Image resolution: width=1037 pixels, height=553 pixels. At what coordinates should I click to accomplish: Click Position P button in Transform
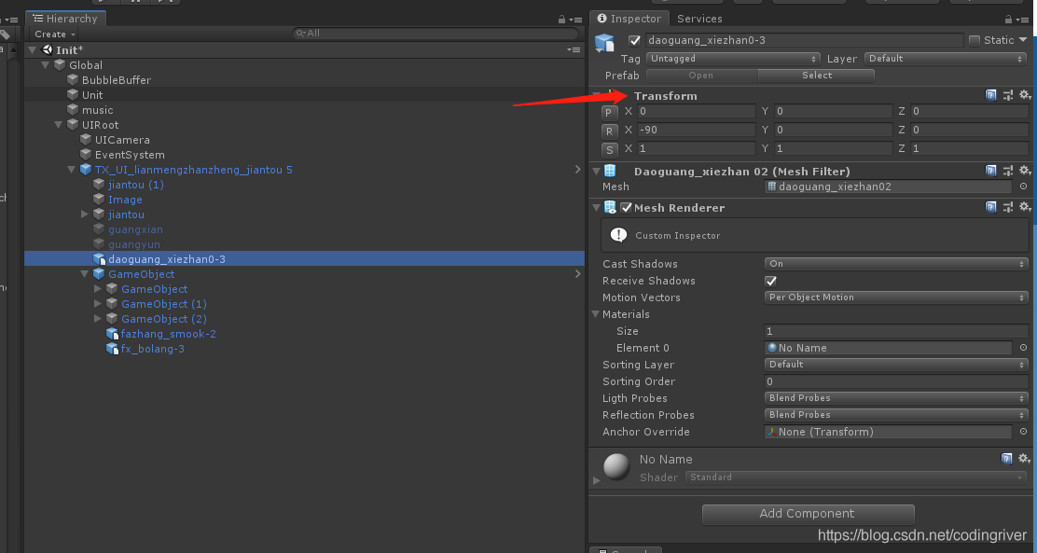609,113
